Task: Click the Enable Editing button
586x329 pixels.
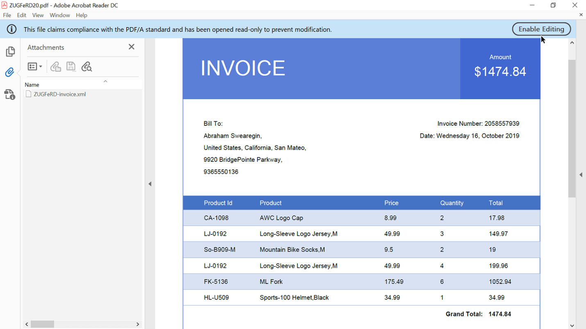Action: (541, 29)
